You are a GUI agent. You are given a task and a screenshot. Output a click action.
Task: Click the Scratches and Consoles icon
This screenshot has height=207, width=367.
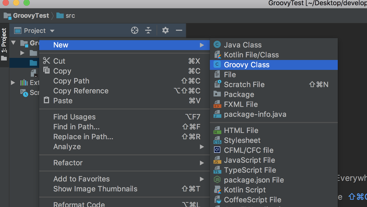point(24,93)
